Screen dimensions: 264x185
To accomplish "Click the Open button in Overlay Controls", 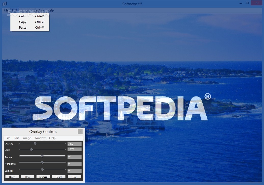I will coord(12,177).
